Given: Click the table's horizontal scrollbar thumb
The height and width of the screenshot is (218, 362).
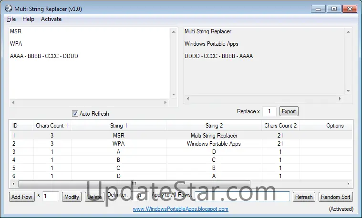Looking at the screenshot, I should point(134,184).
